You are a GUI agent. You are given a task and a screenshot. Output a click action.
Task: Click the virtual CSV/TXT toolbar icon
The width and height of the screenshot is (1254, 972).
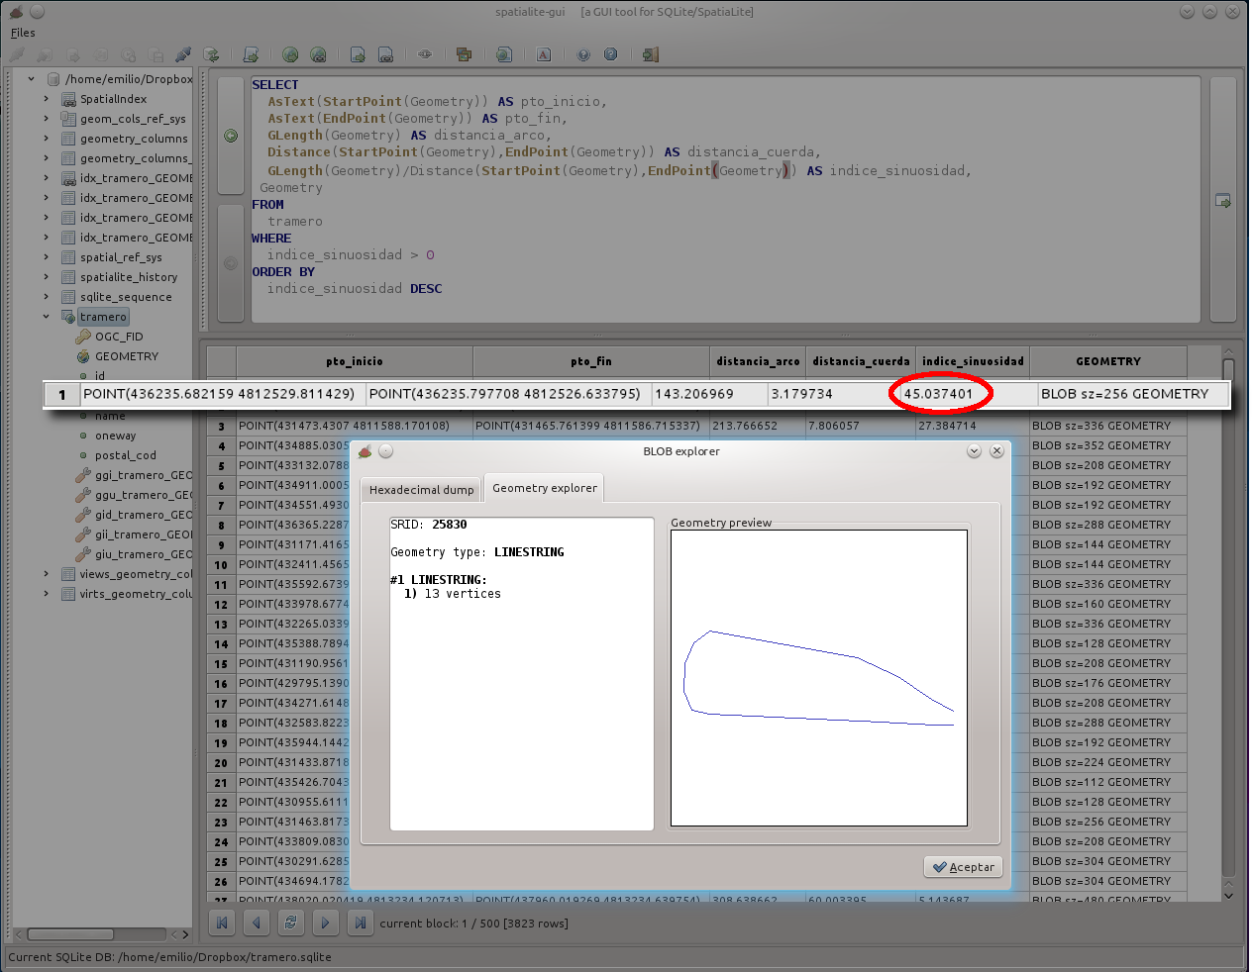pos(385,54)
